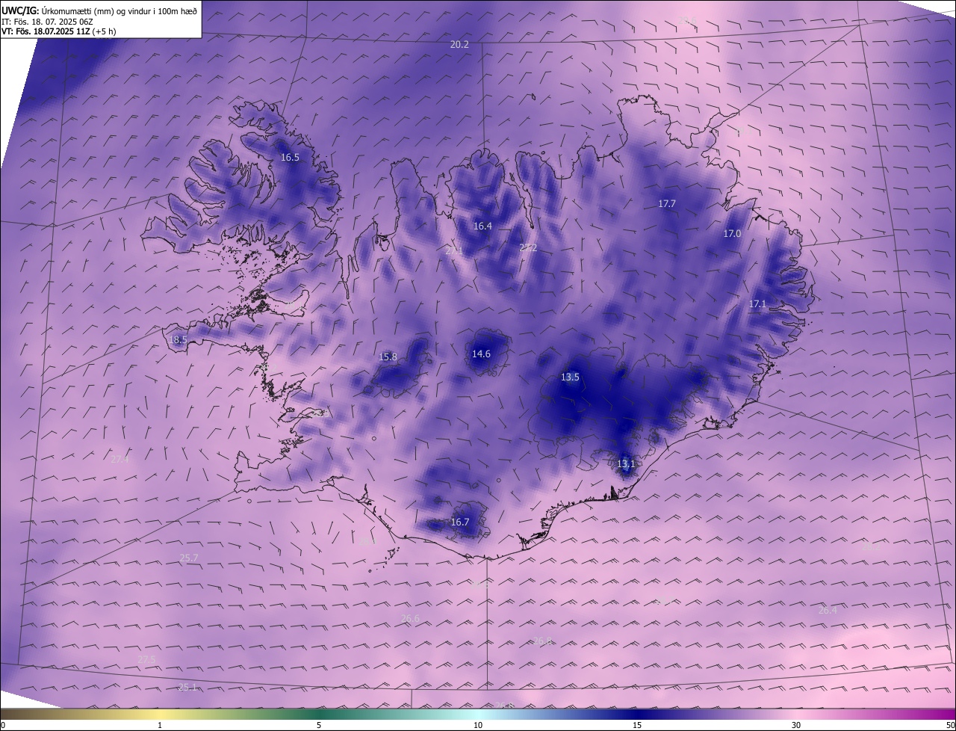The width and height of the screenshot is (956, 731).
Task: Click the 17.7 value label
Action: 667,204
